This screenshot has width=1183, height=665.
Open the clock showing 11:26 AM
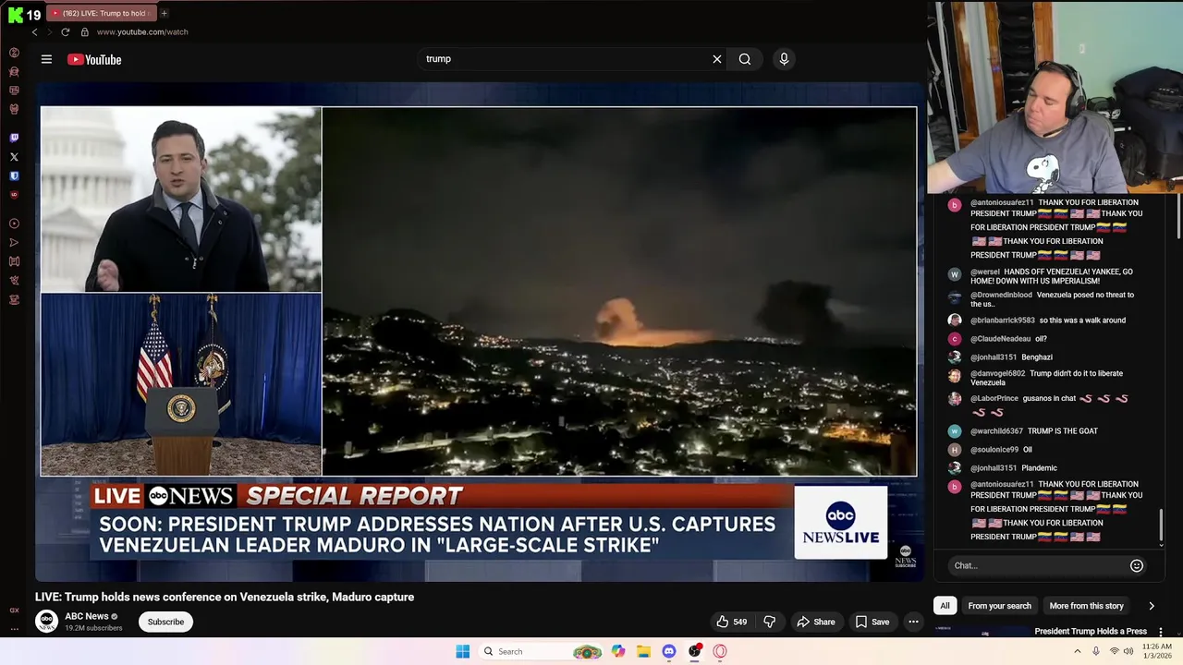1157,651
